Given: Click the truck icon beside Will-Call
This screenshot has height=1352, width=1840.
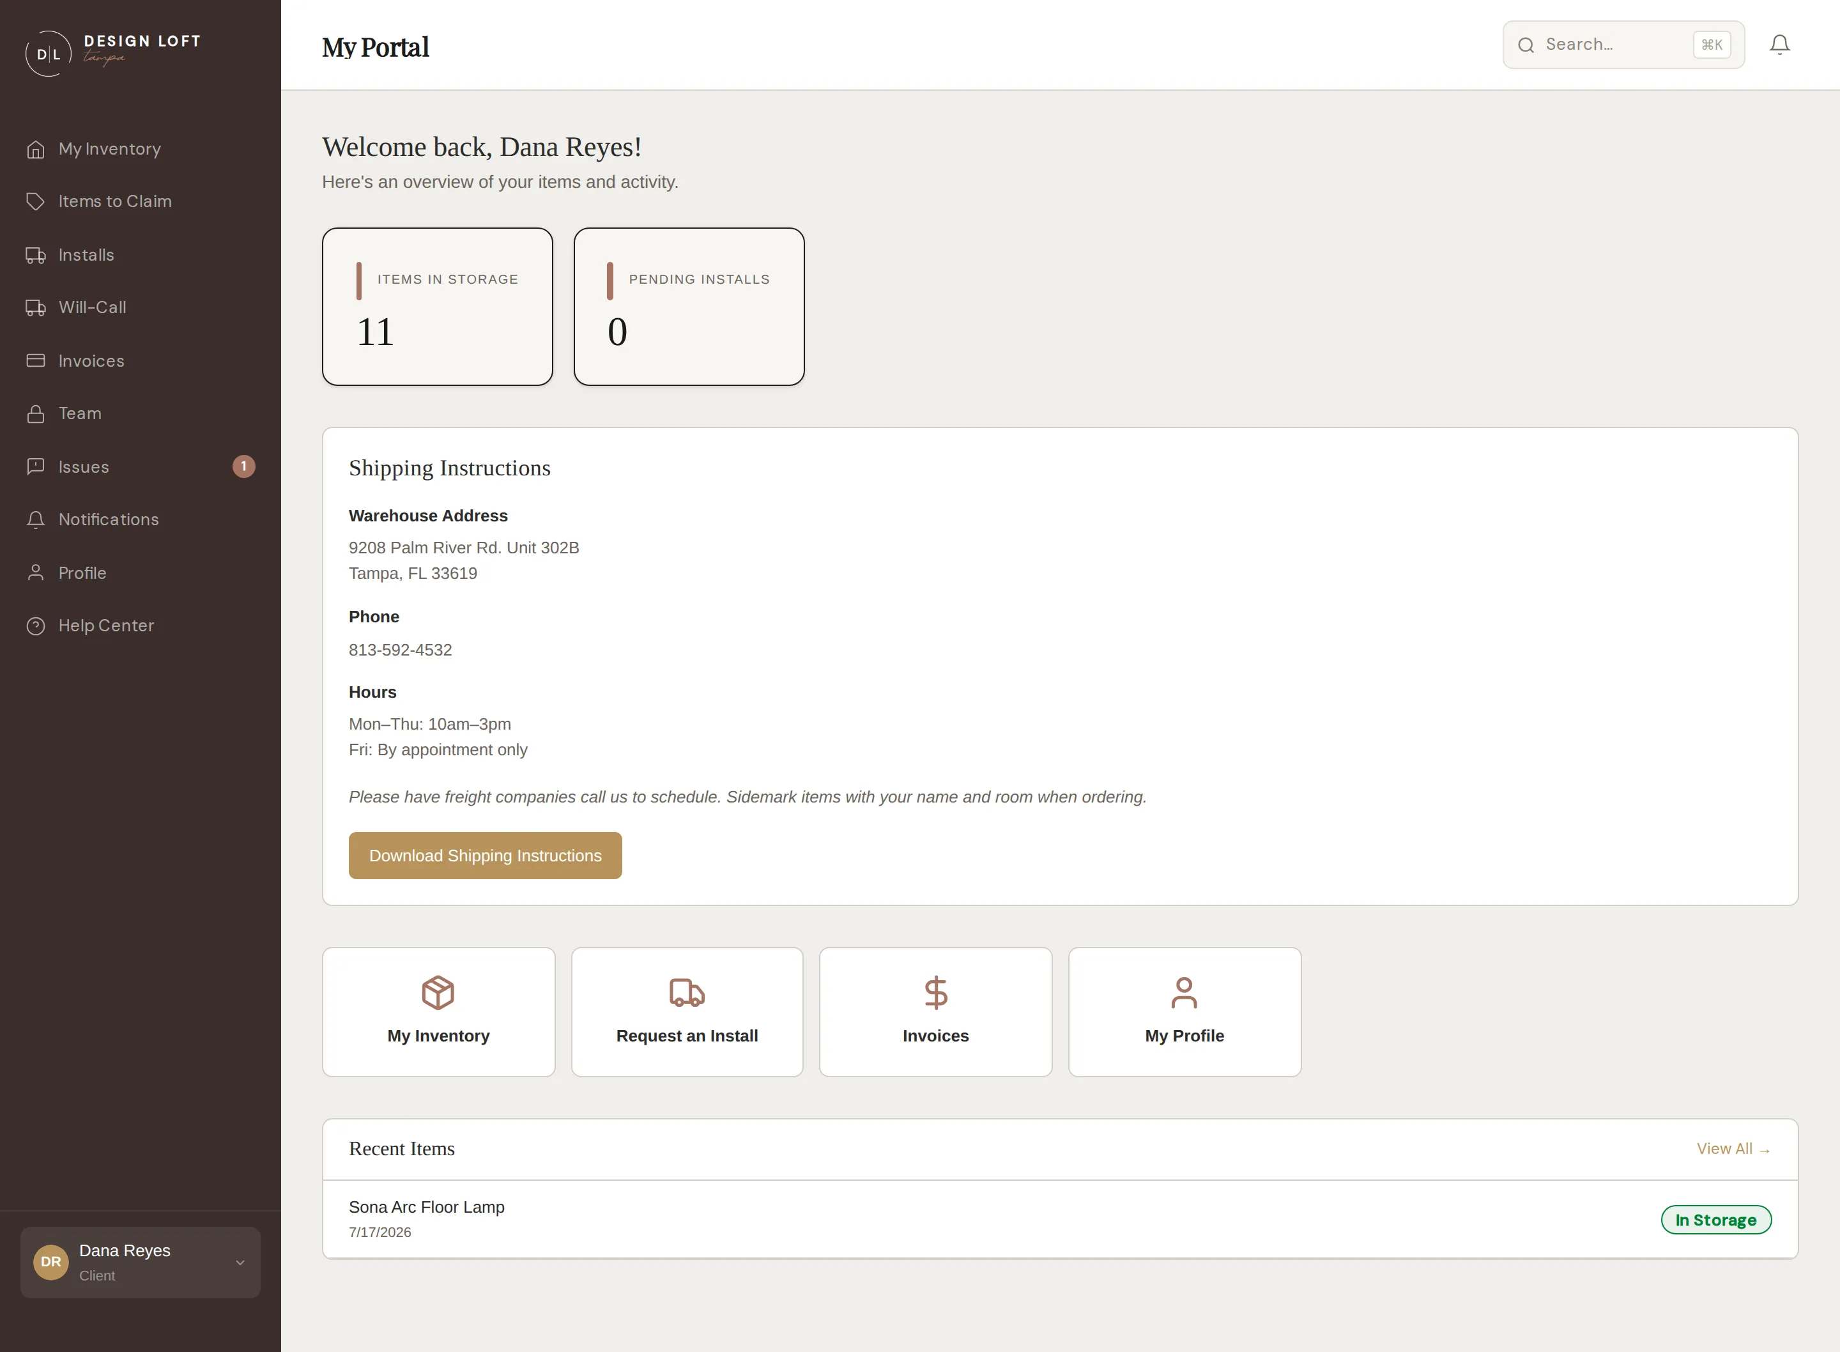Looking at the screenshot, I should (35, 308).
